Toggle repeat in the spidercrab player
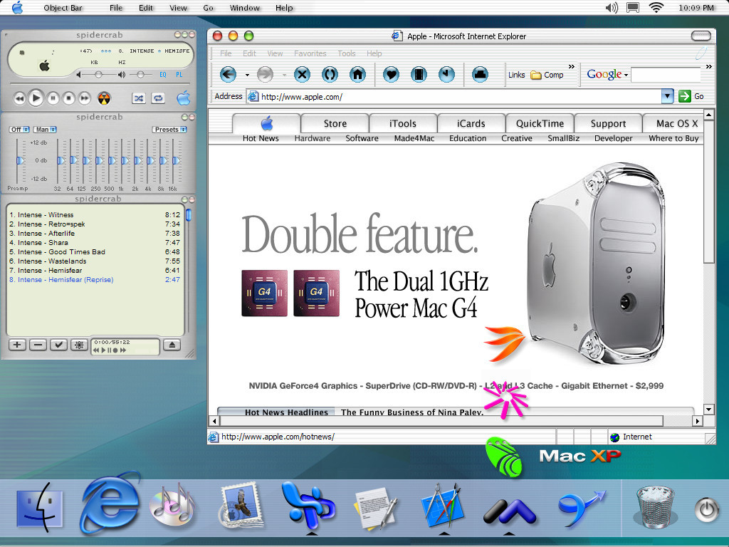Screen dimensions: 729x547 pyautogui.click(x=158, y=98)
